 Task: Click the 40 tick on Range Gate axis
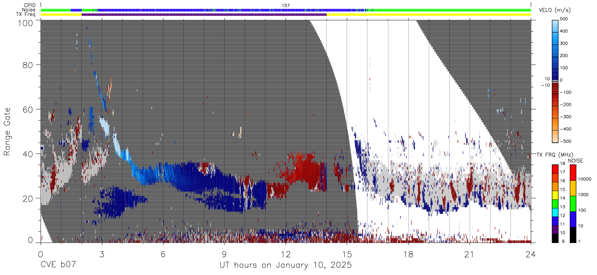click(x=29, y=154)
